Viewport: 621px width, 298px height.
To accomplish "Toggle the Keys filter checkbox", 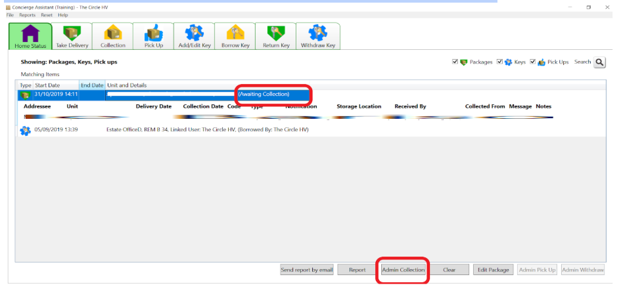I will (500, 62).
